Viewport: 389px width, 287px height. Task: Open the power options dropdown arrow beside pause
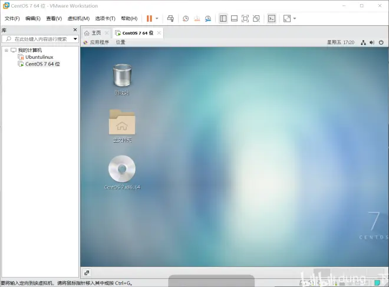(157, 19)
